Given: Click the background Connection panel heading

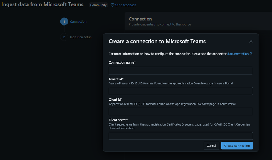Looking at the screenshot, I should pyautogui.click(x=140, y=19).
